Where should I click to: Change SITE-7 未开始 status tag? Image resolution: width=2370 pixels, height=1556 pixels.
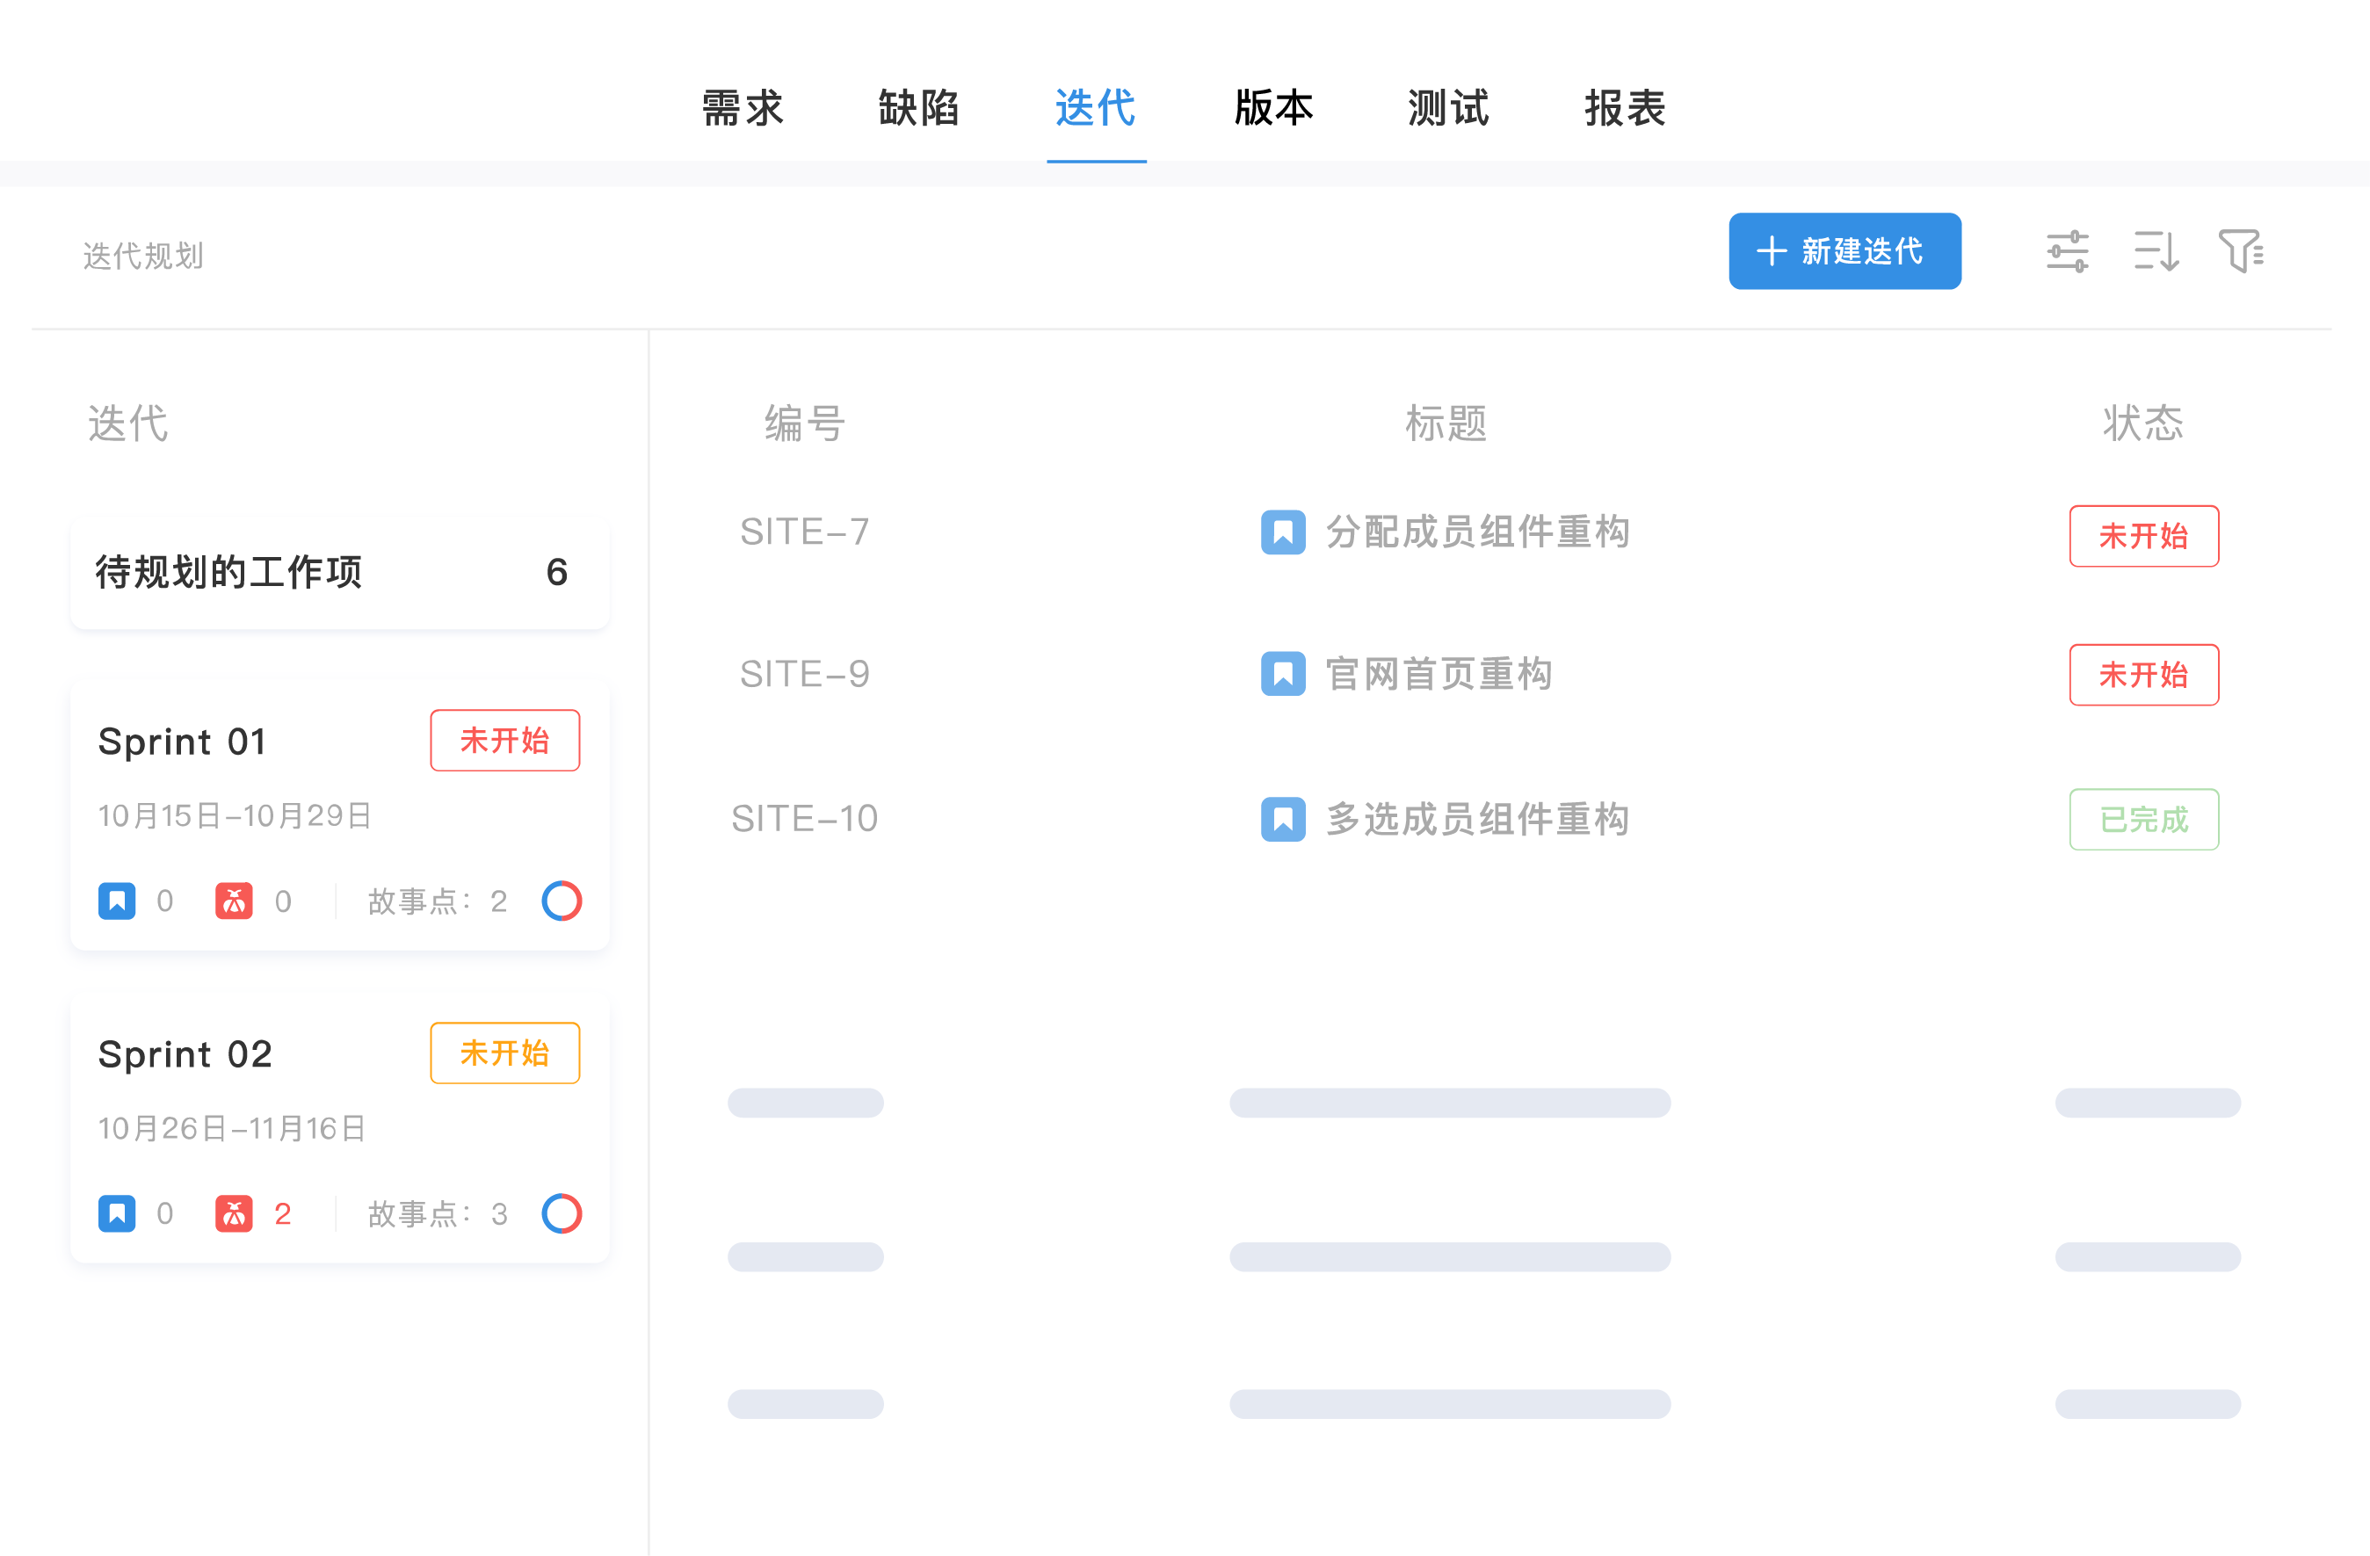[2143, 536]
